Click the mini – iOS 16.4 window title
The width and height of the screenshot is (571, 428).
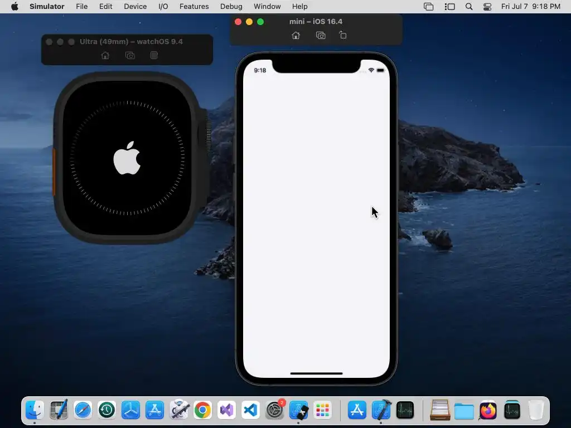(316, 22)
